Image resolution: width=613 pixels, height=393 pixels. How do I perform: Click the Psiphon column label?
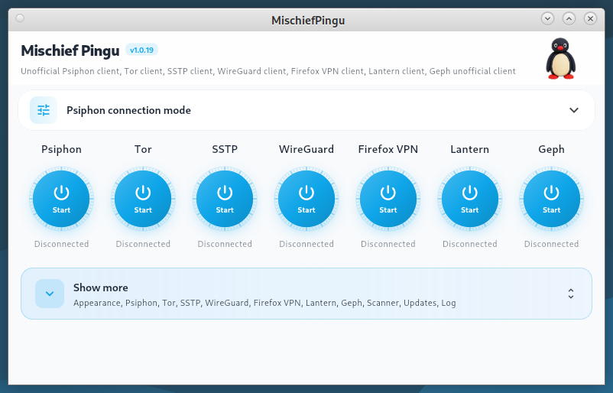(x=61, y=149)
